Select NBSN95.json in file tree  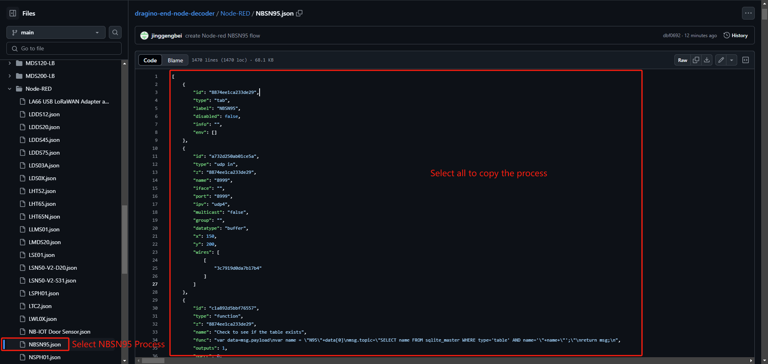pyautogui.click(x=45, y=344)
